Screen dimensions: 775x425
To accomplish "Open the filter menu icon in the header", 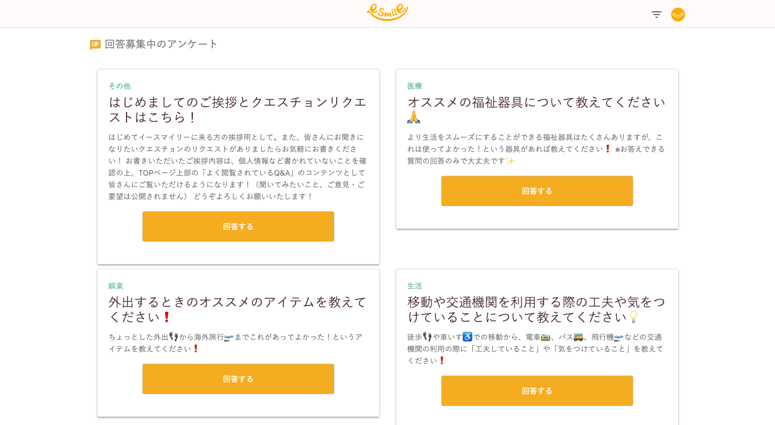I will [x=657, y=15].
